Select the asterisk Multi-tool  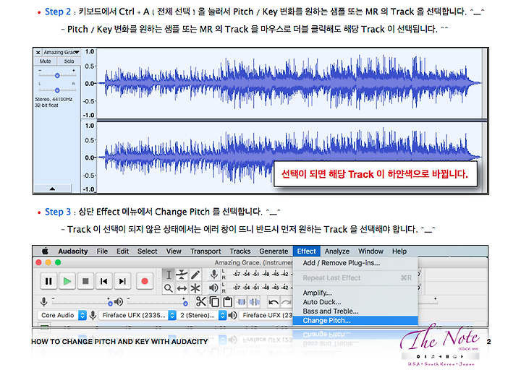coord(195,288)
